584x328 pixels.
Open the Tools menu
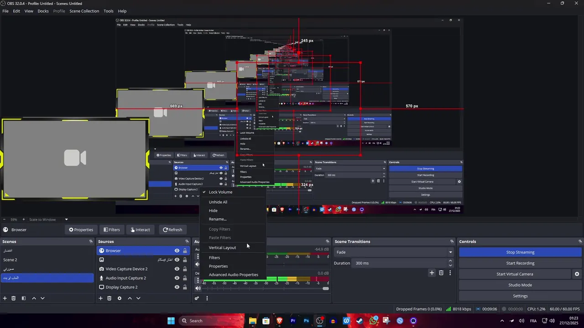tap(109, 11)
